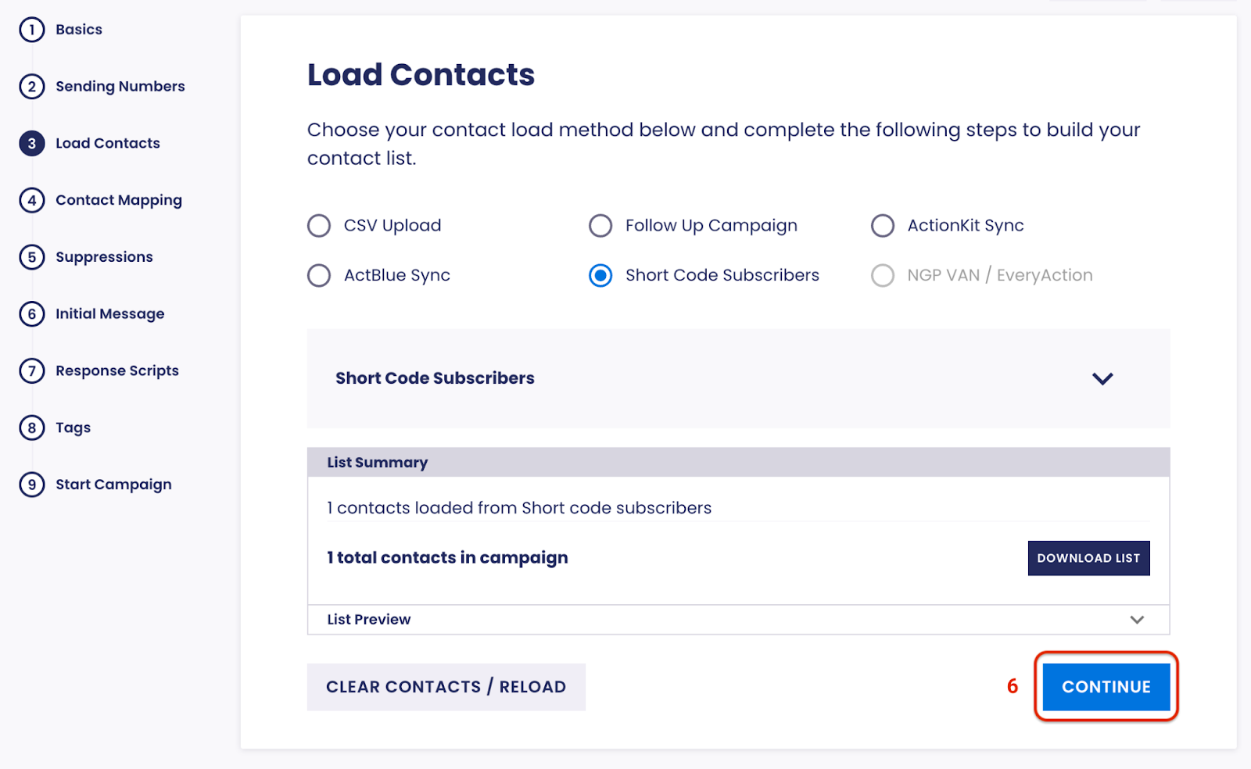
Task: Go to Contact Mapping step
Action: [x=118, y=201]
